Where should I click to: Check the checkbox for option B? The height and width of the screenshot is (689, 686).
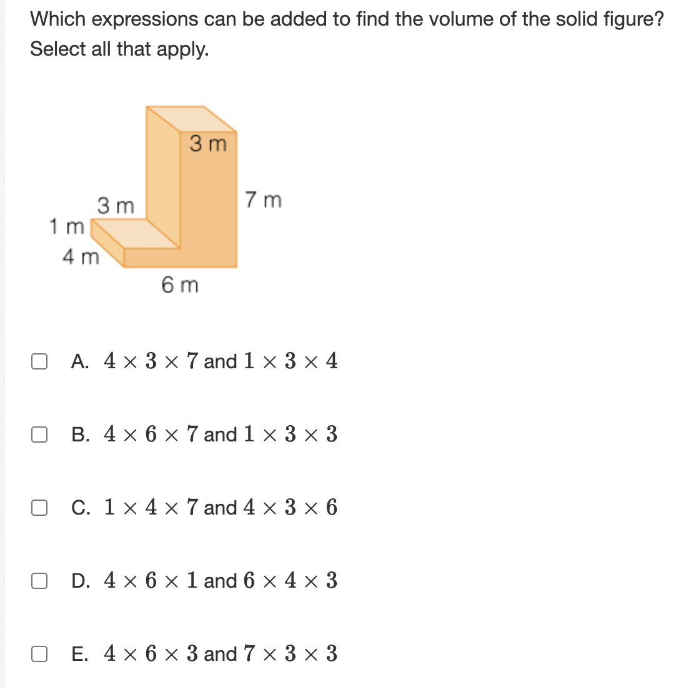click(39, 434)
